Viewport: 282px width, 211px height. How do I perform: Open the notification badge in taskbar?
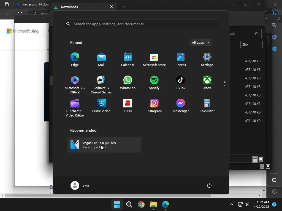pos(274,204)
